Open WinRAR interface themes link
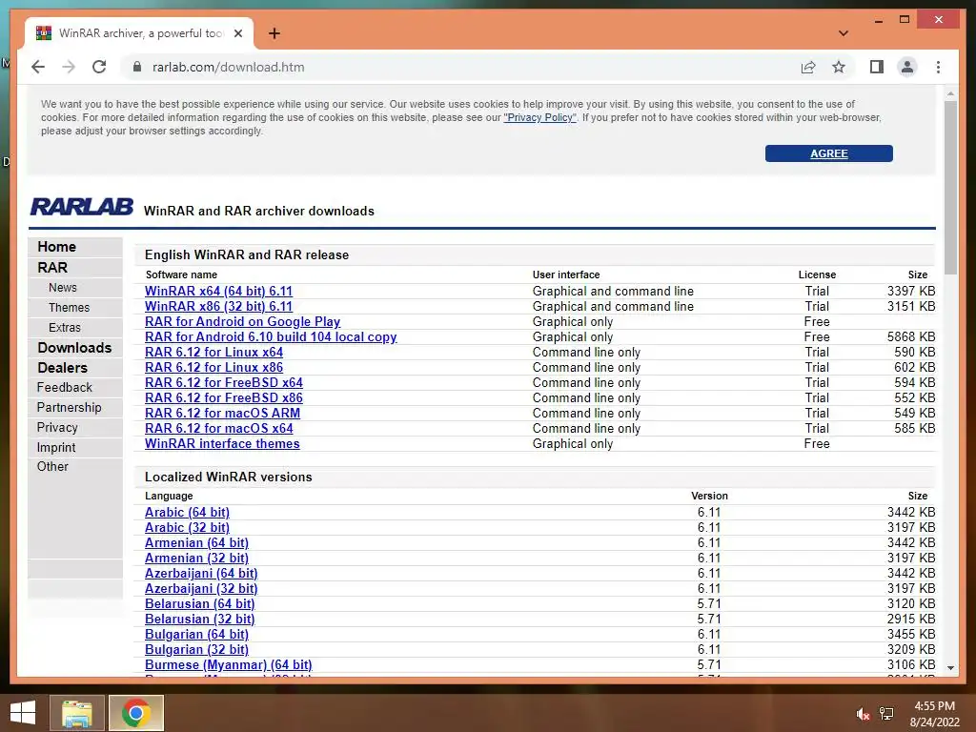This screenshot has height=732, width=976. [222, 444]
